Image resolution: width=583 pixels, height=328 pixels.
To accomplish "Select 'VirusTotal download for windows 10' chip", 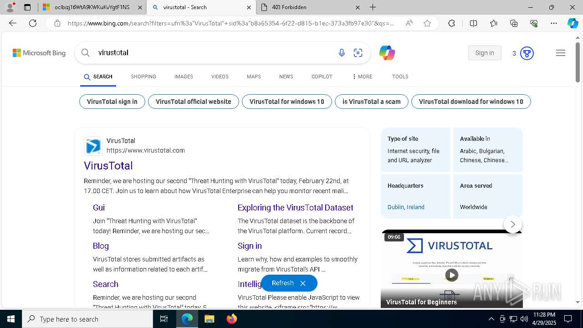I will point(471,102).
